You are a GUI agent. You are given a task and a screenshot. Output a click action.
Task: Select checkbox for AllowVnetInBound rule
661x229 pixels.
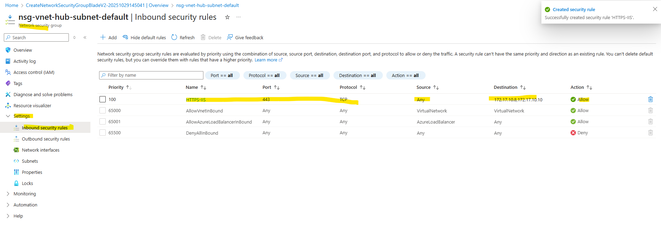103,110
